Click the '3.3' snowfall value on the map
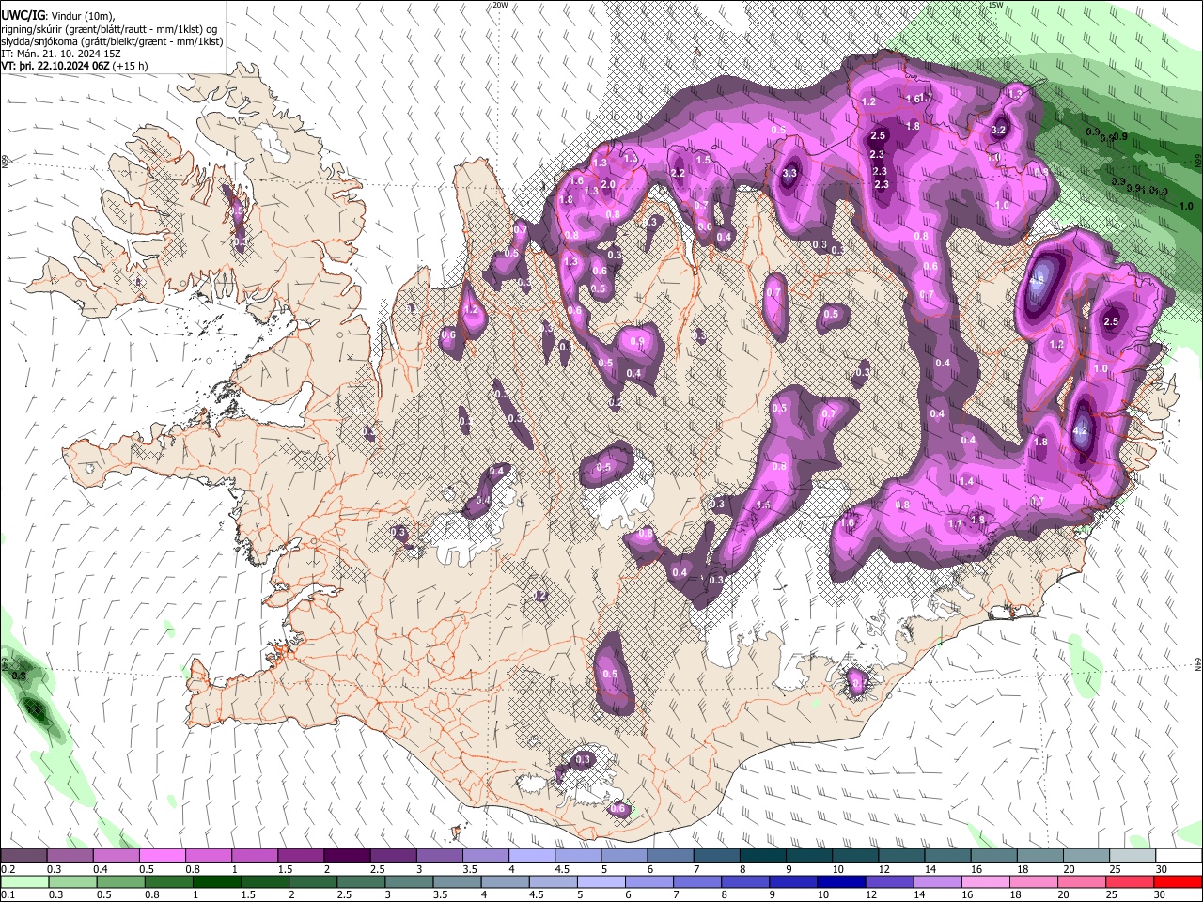The height and width of the screenshot is (902, 1203). click(x=790, y=173)
